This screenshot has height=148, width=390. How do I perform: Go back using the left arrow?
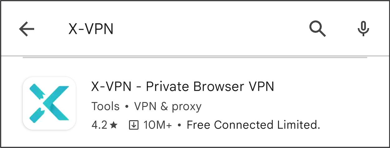click(27, 29)
